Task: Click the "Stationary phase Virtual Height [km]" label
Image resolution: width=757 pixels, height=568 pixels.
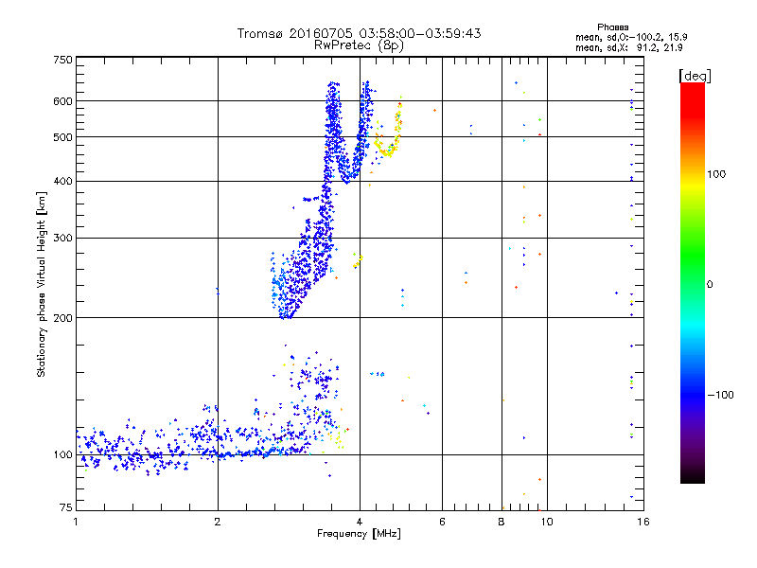Action: pyautogui.click(x=42, y=284)
